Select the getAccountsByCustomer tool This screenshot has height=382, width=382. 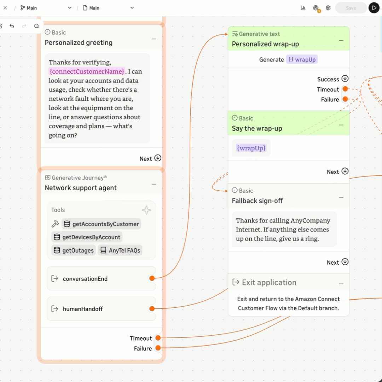[102, 224]
